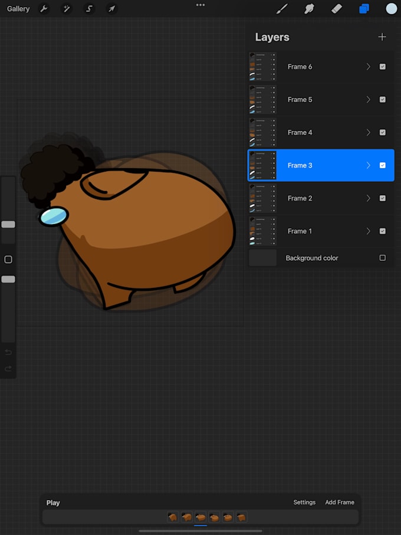This screenshot has height=535, width=401.
Task: Select the Frame 5 layer group
Action: pos(321,100)
